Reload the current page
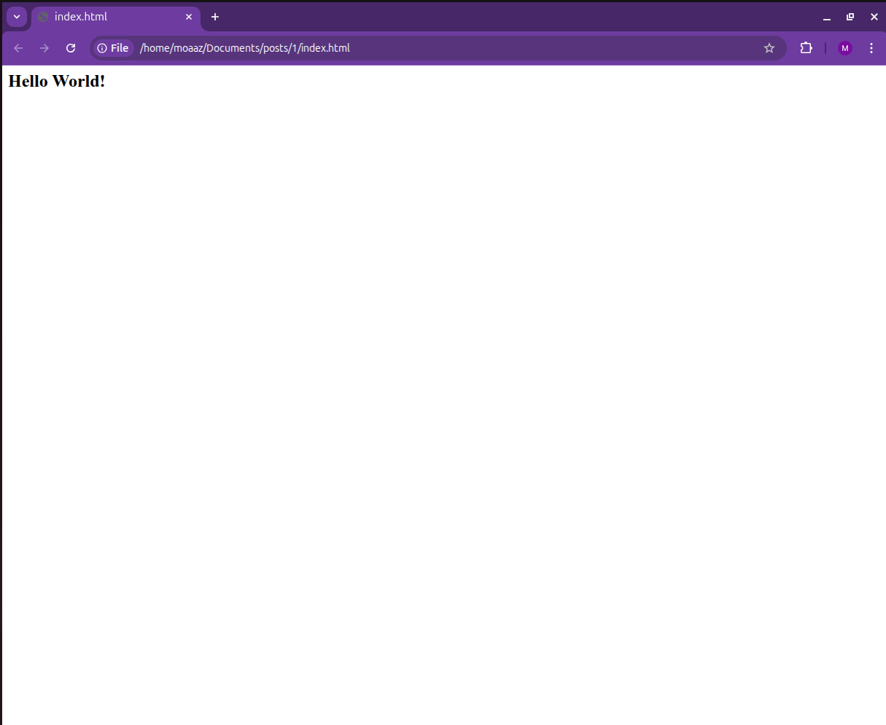The height and width of the screenshot is (725, 886). pos(71,48)
